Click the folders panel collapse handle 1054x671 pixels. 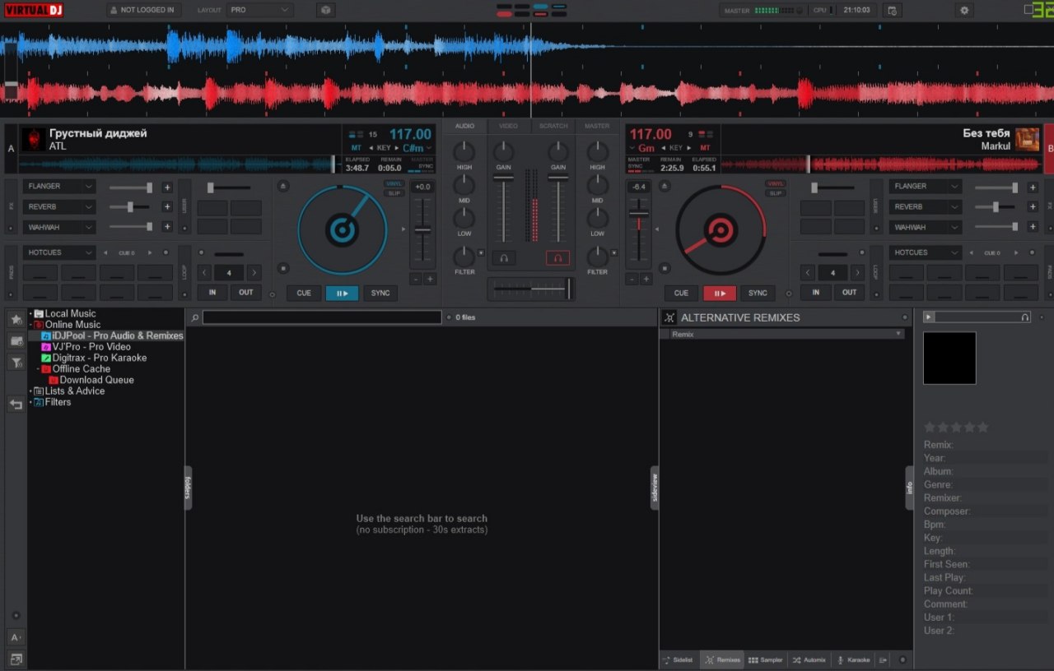pyautogui.click(x=188, y=488)
